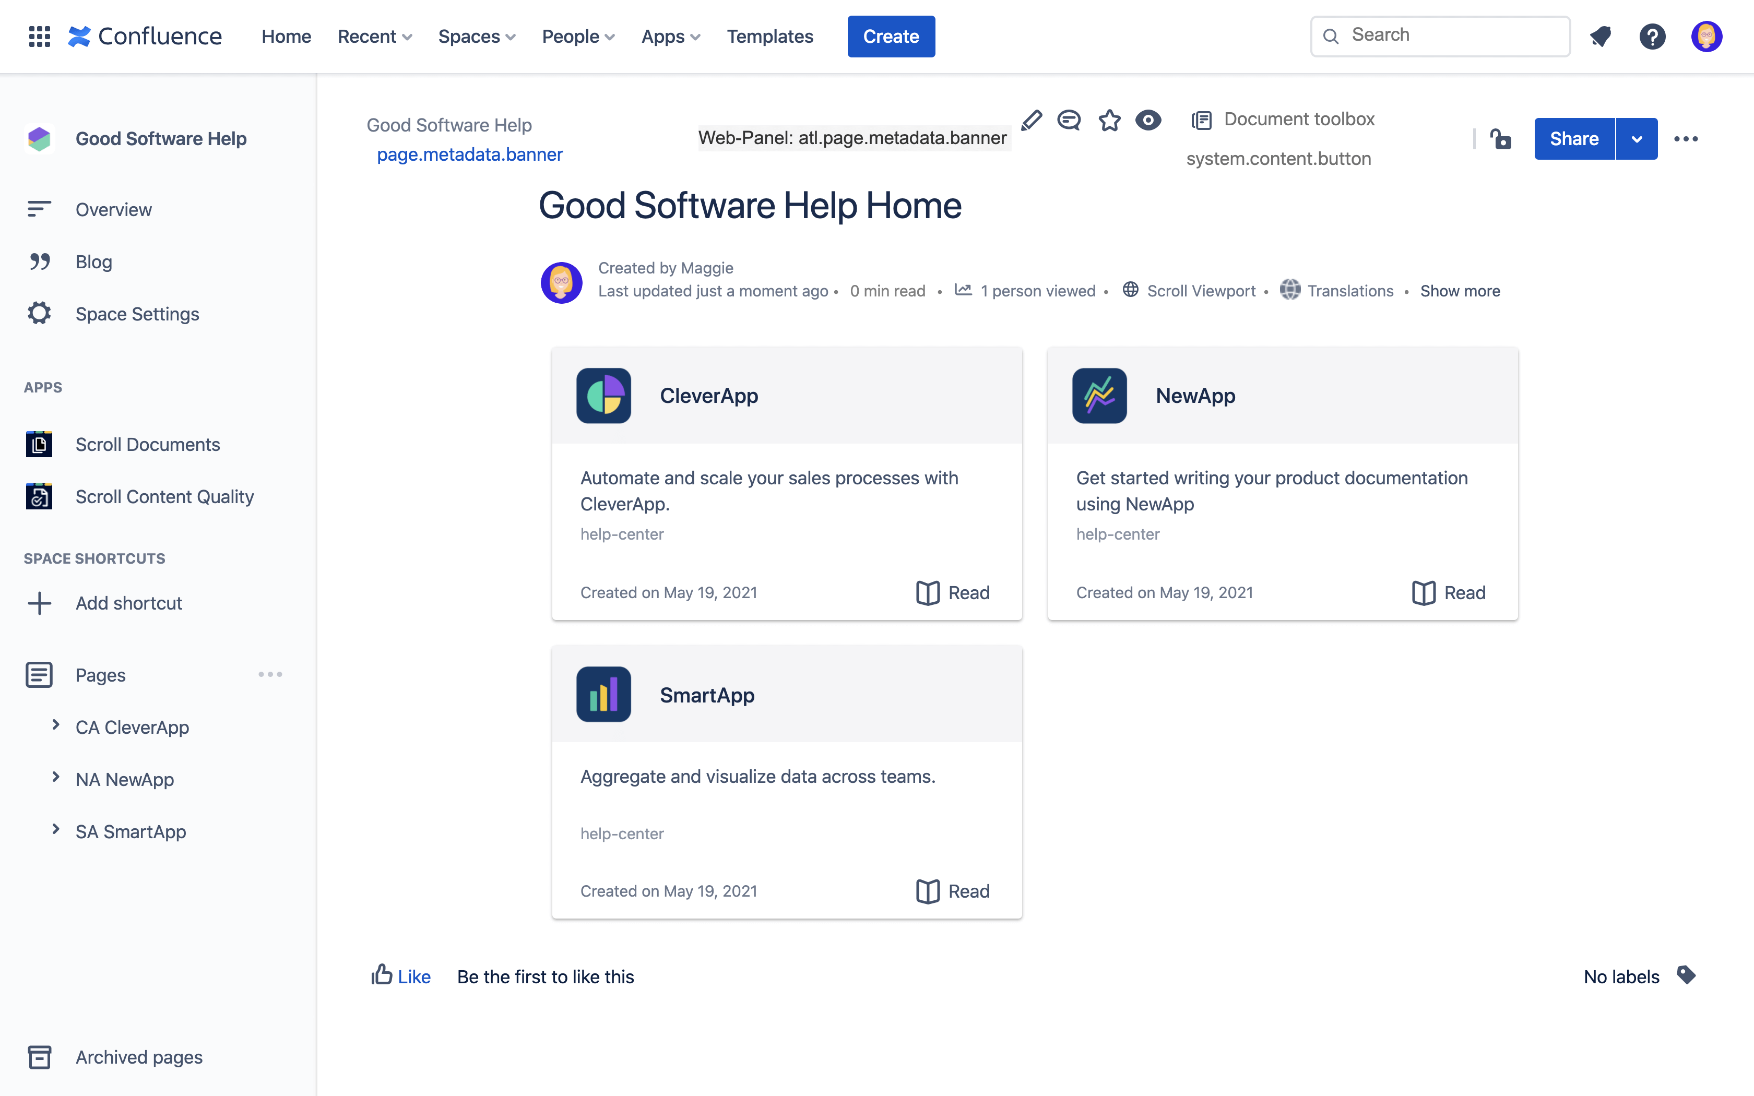Click Show more metadata link
The image size is (1754, 1096).
point(1459,290)
